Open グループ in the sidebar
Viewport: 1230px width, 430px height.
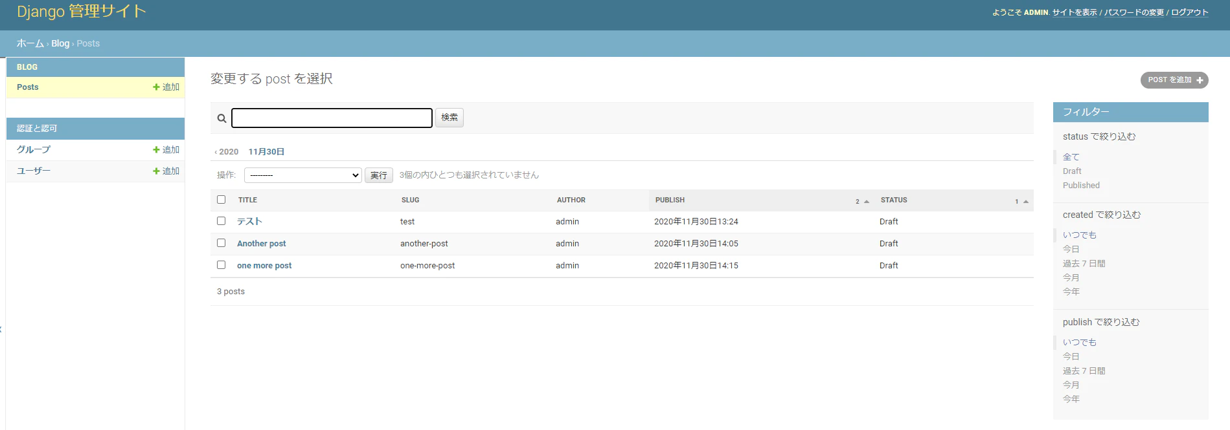(34, 150)
